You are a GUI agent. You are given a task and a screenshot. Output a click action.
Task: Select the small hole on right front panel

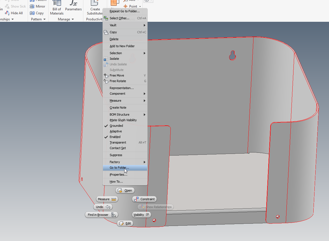click(278, 217)
